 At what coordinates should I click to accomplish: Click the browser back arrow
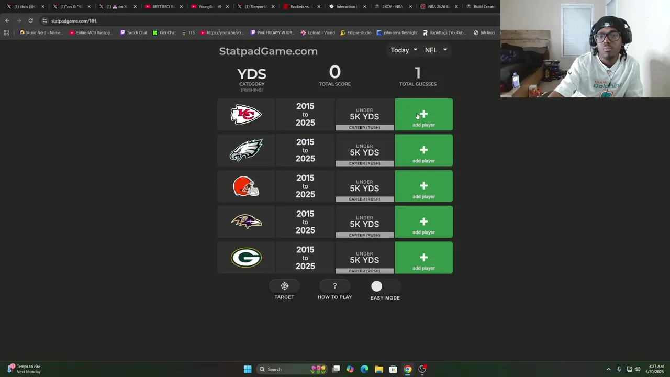pos(7,21)
